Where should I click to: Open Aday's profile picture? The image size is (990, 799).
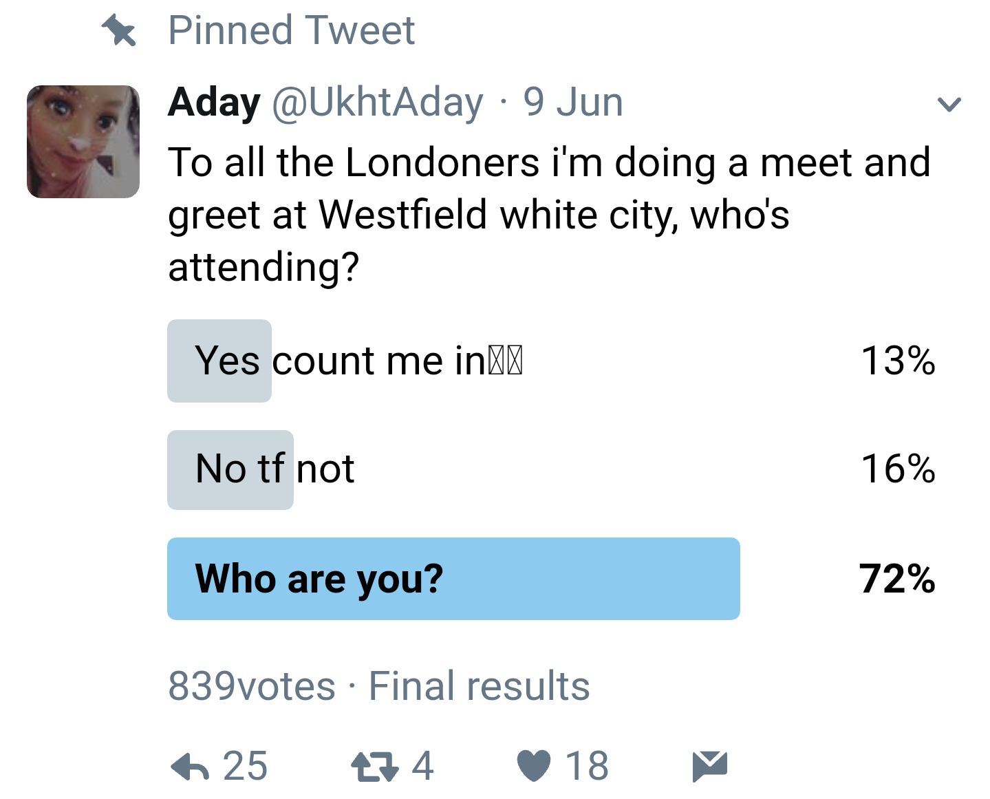[83, 142]
